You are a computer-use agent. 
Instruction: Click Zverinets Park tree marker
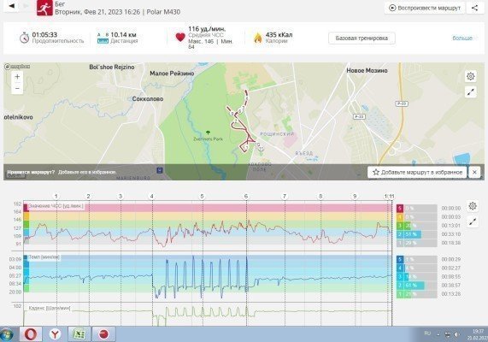click(208, 133)
